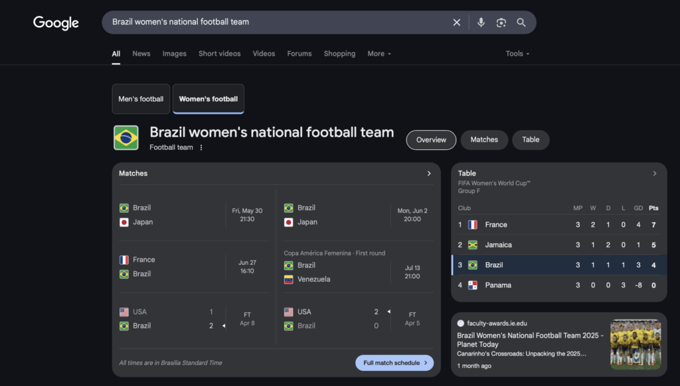This screenshot has height=386, width=680.
Task: Click the Brazil flag team logo
Action: click(126, 138)
